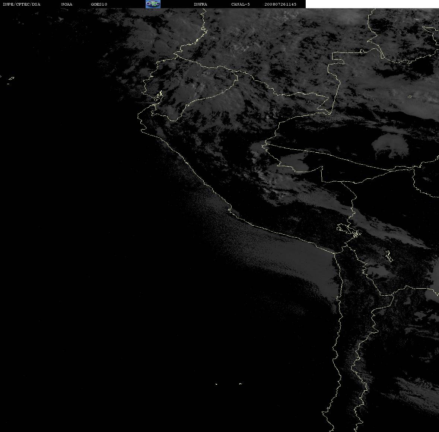Select the INFRA channel type label
The height and width of the screenshot is (432, 439).
[200, 4]
